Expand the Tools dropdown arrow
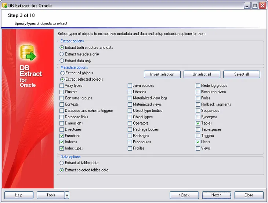268x203 pixels. pos(67,195)
